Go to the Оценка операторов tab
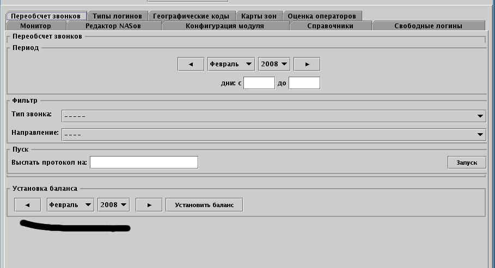 click(x=322, y=16)
